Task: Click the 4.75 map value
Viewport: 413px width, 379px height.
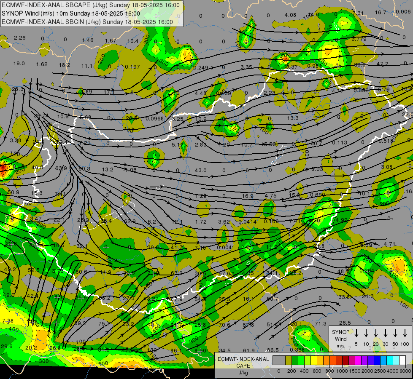Action: pyautogui.click(x=270, y=196)
